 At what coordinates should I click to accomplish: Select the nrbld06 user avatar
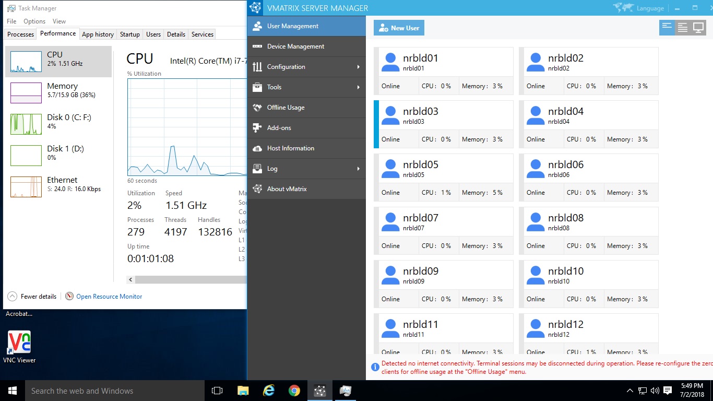(x=536, y=169)
